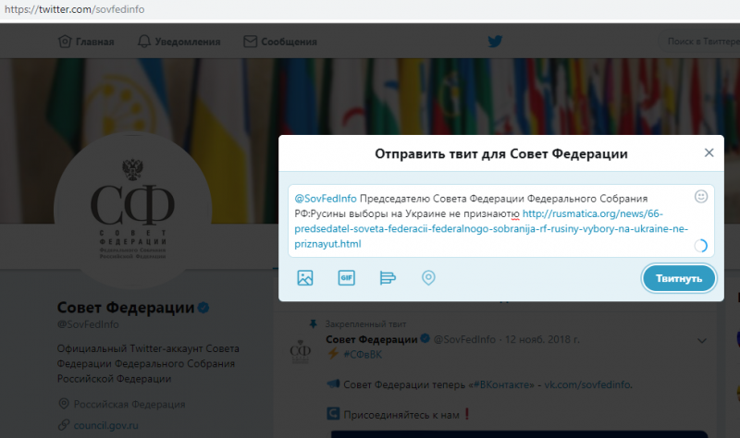Image resolution: width=740 pixels, height=438 pixels.
Task: Click Российская Федерация location text
Action: (129, 405)
